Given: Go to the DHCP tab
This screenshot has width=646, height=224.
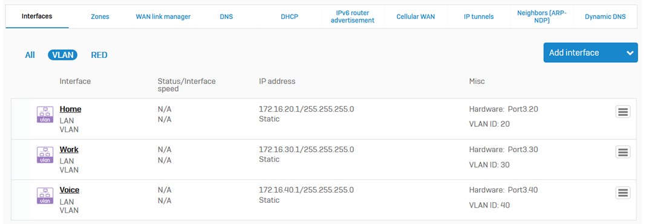Looking at the screenshot, I should click(x=289, y=17).
